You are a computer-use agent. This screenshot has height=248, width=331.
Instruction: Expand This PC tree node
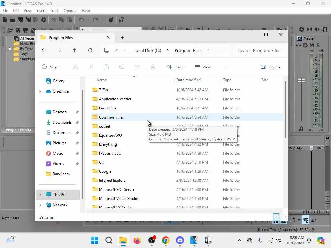point(40,195)
